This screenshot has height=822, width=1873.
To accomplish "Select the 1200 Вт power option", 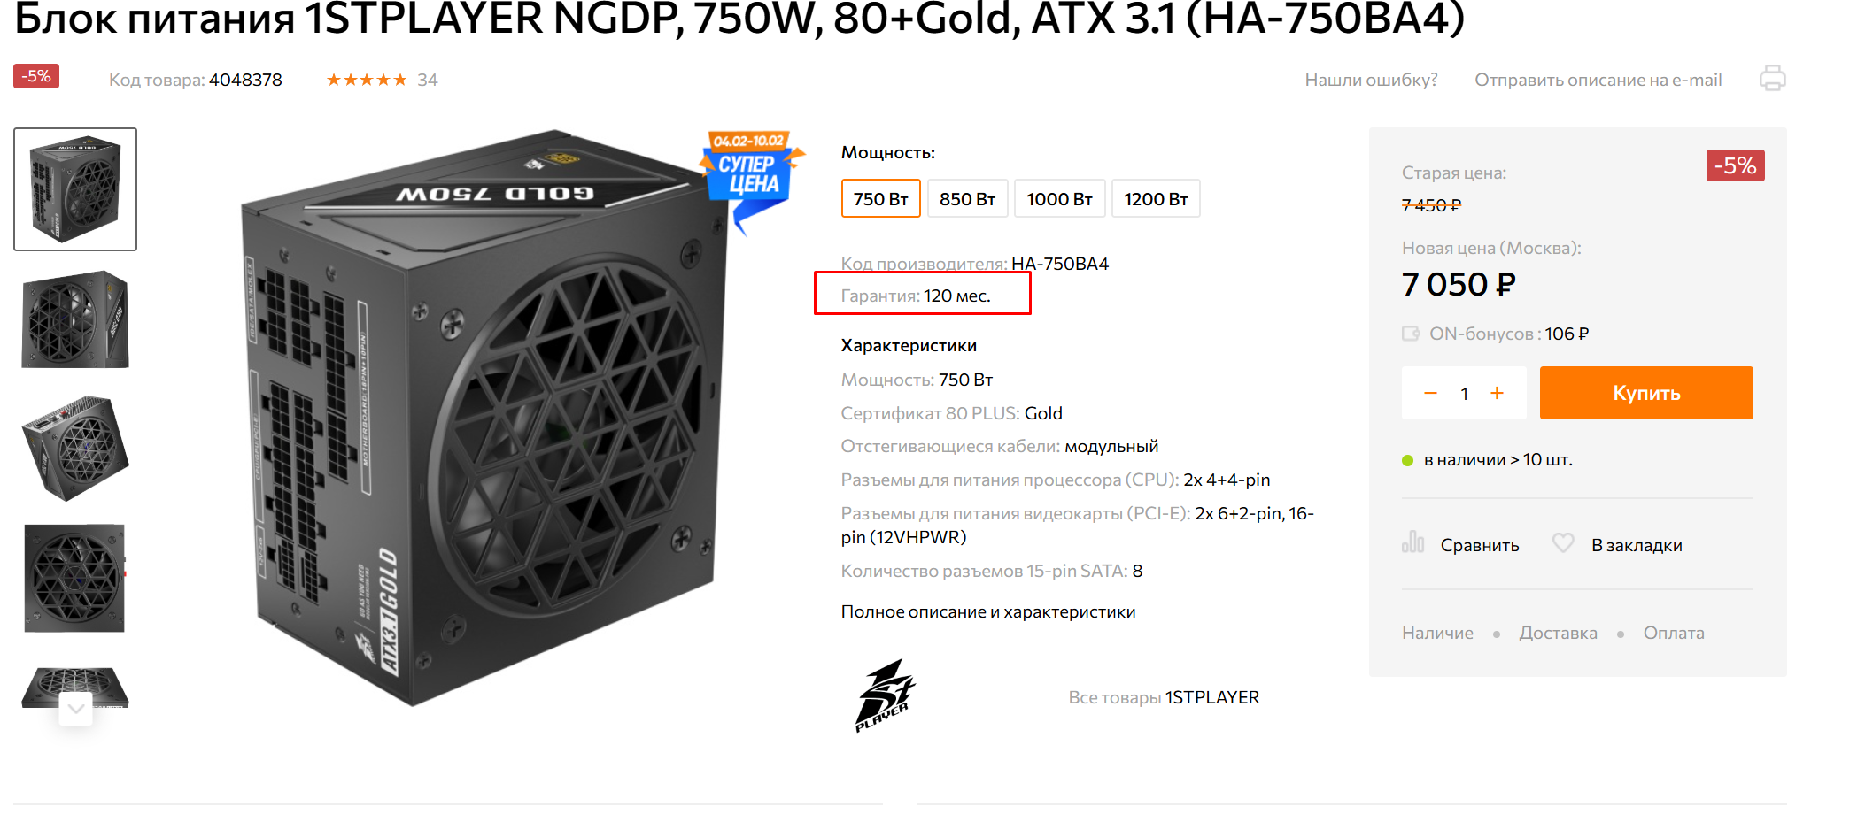I will point(1156,198).
